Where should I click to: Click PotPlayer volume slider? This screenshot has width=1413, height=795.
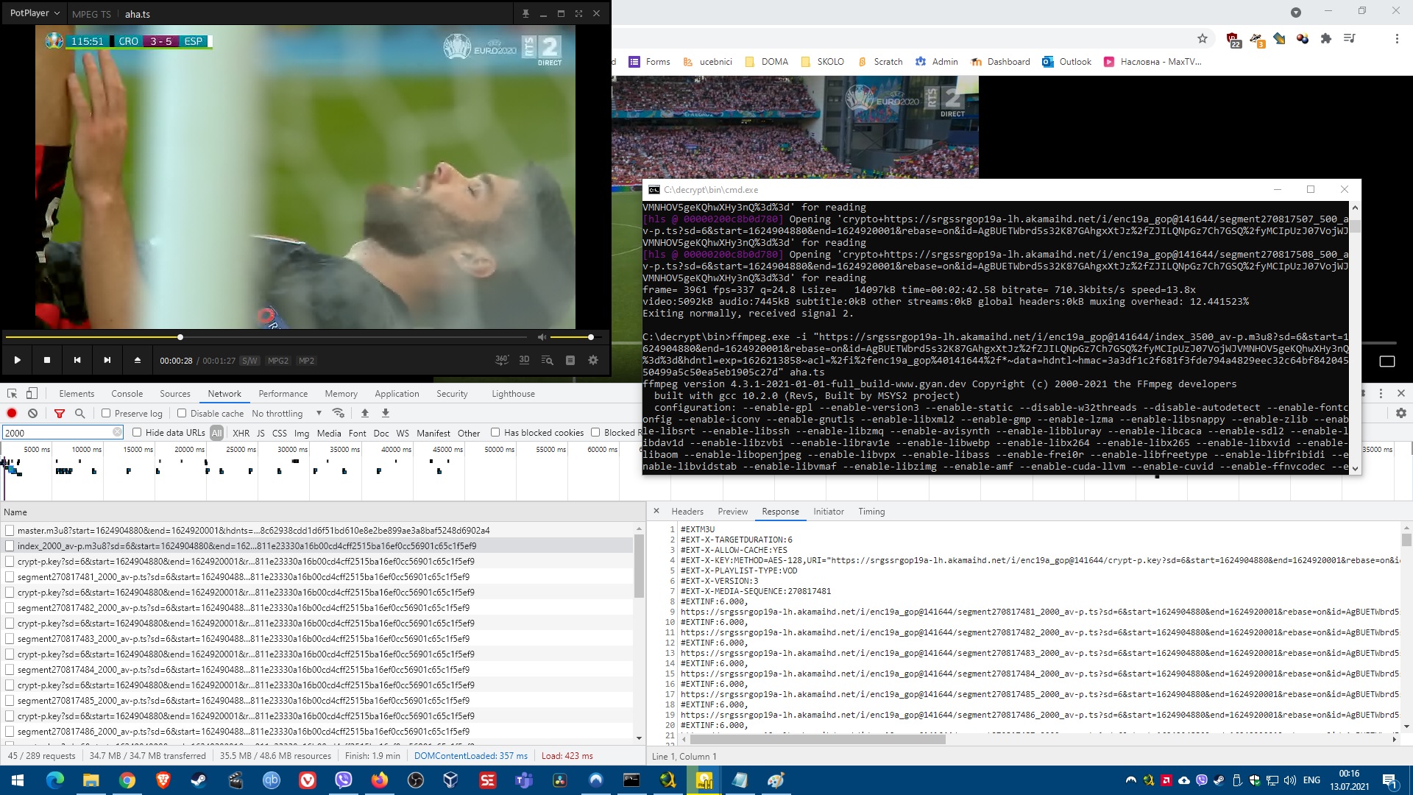click(x=570, y=337)
